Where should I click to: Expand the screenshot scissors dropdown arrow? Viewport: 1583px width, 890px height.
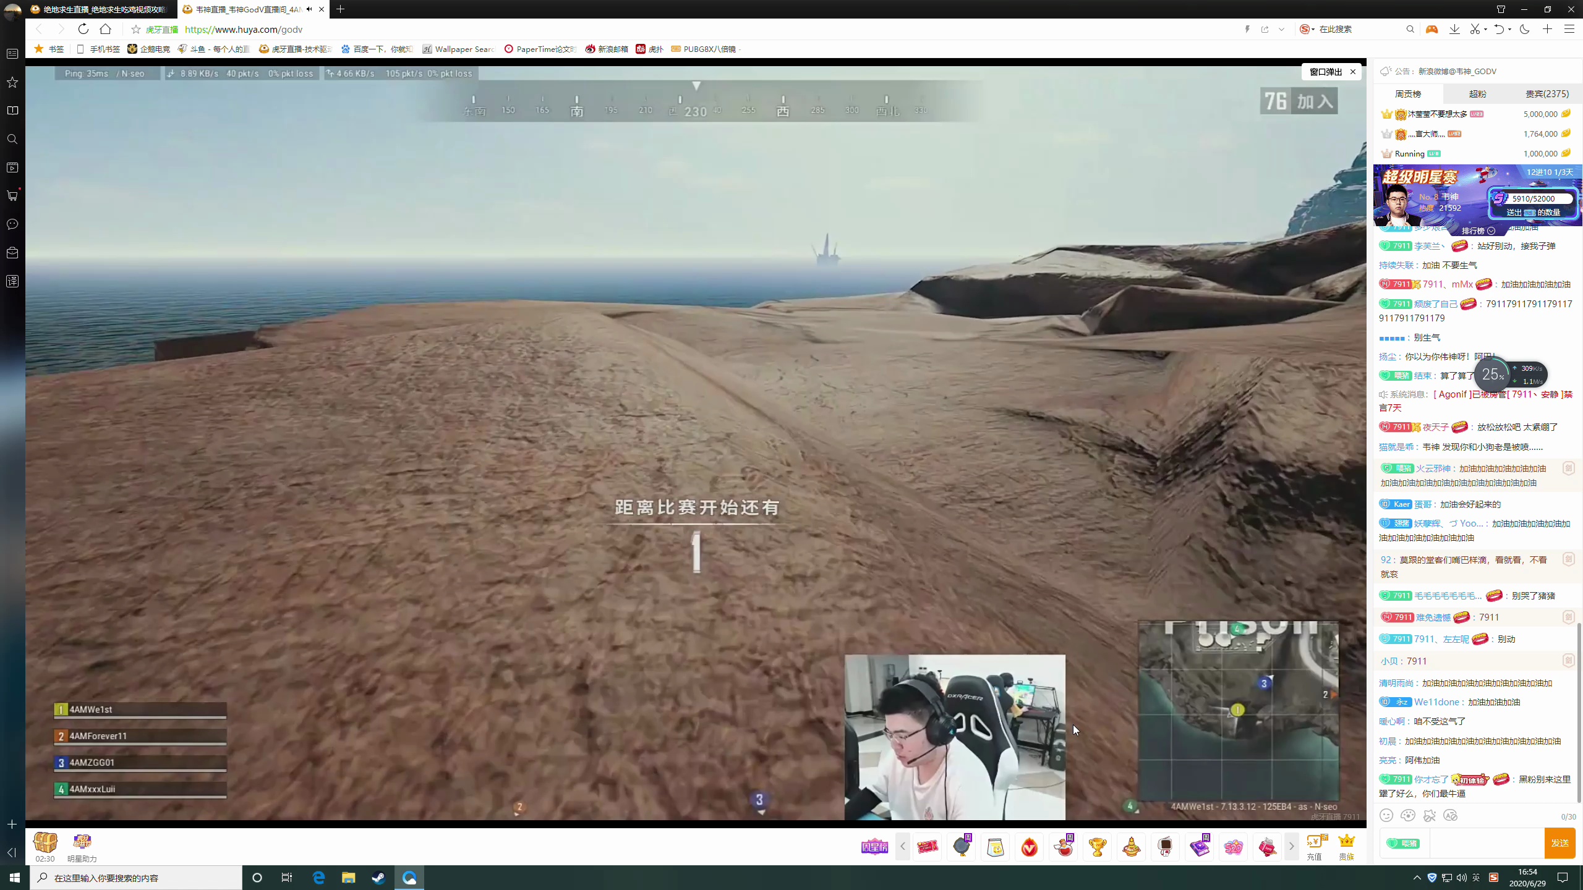[1485, 29]
